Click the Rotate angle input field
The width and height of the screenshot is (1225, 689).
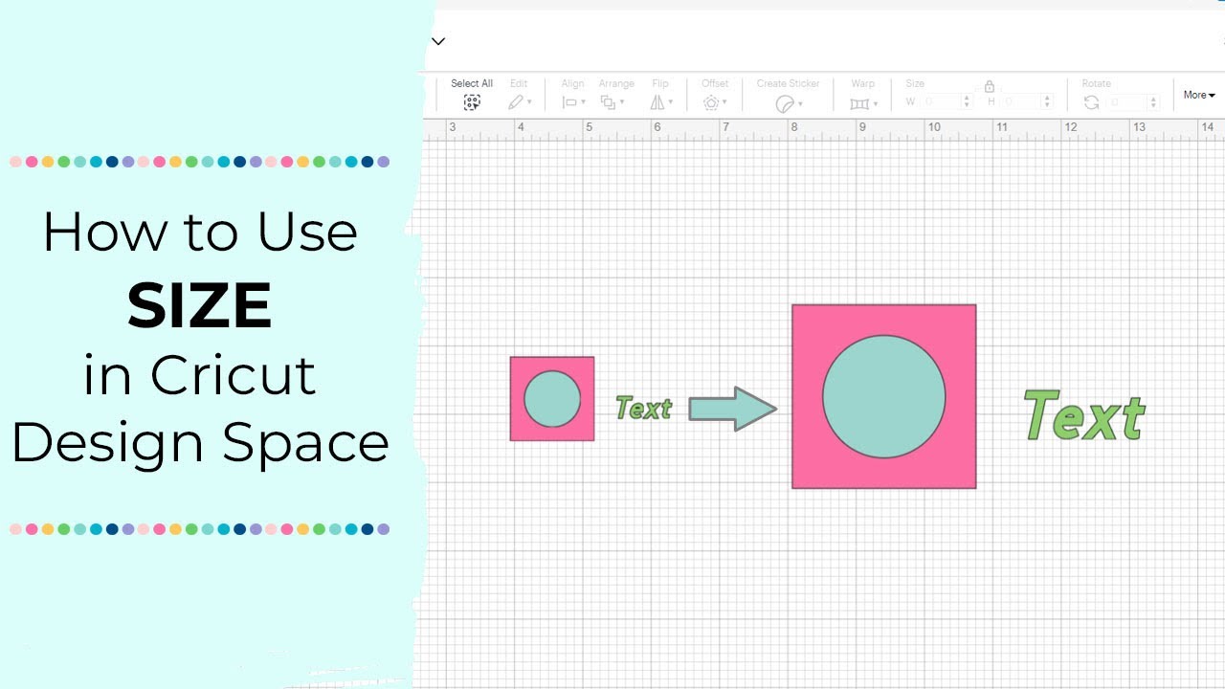click(1127, 102)
